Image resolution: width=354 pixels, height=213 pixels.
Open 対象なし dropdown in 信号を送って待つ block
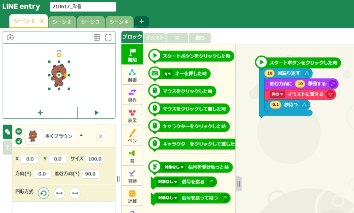tap(168, 198)
